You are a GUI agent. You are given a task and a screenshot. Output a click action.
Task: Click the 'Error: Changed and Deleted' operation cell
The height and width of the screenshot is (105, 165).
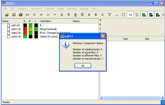55,33
